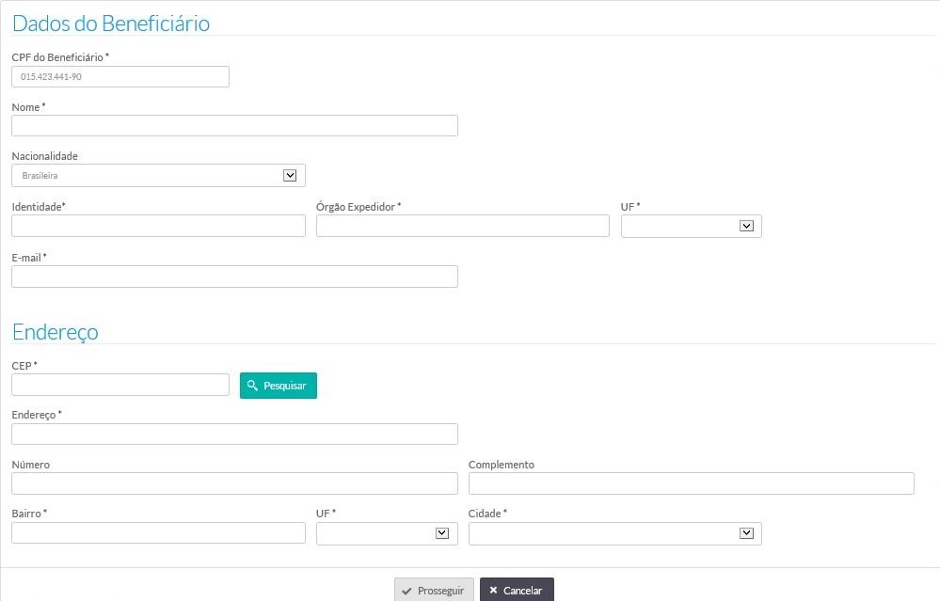Image resolution: width=940 pixels, height=601 pixels.
Task: Click into the Número field
Action: (x=234, y=483)
